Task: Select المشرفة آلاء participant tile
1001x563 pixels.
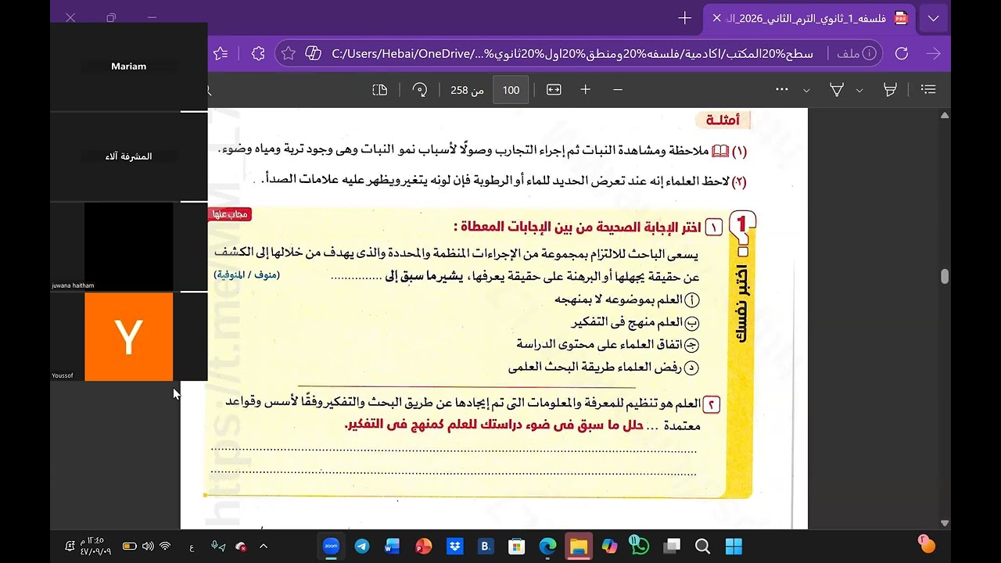Action: [129, 156]
